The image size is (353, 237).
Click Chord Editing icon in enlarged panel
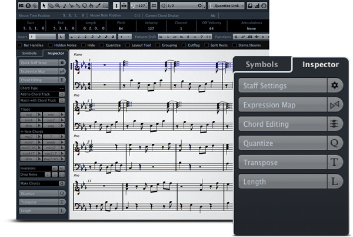click(x=335, y=124)
